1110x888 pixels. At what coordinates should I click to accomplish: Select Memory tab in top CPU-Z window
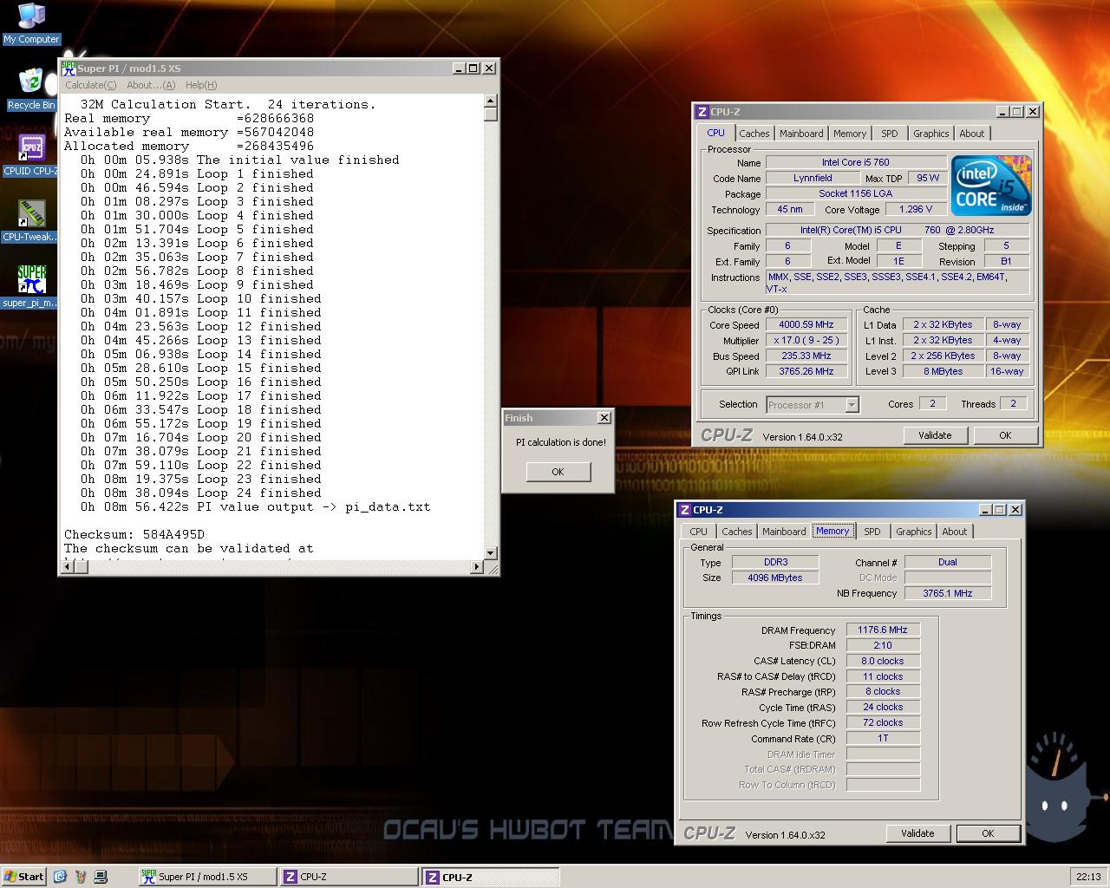click(x=850, y=134)
